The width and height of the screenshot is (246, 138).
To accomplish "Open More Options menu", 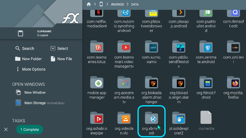I will (x=31, y=69).
